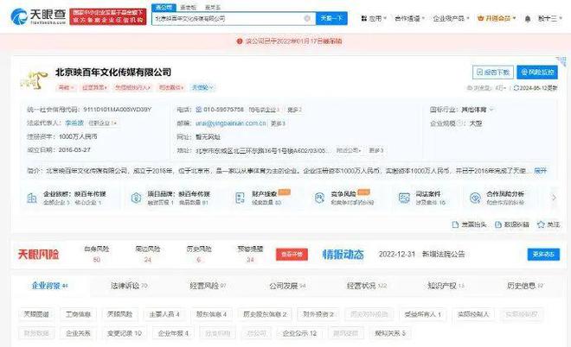Image resolution: width=571 pixels, height=347 pixels.
Task: Click the 受益所有人 1 button
Action: click(x=423, y=314)
